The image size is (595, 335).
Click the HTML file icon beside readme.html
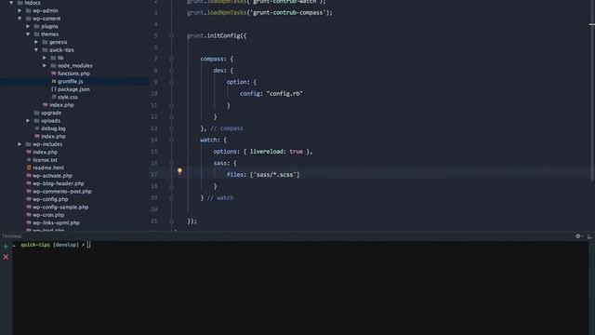click(29, 167)
